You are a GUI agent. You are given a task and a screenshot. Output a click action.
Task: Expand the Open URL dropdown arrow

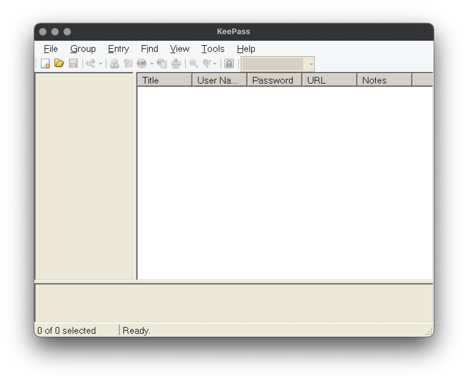pyautogui.click(x=152, y=64)
